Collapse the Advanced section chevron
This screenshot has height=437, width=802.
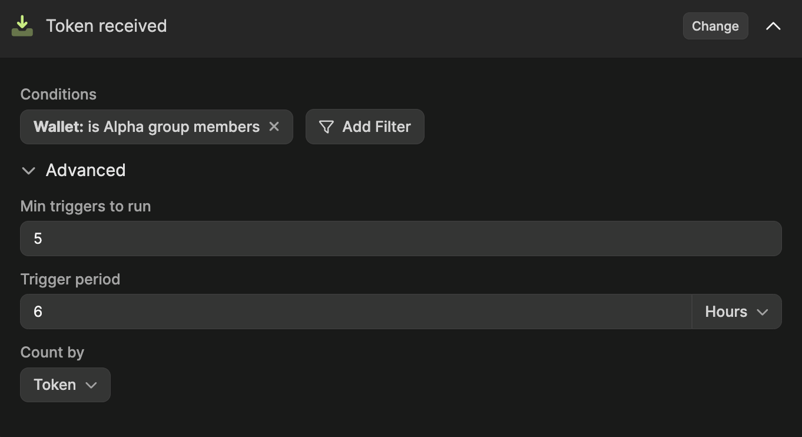click(28, 171)
